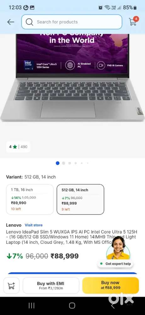Viewport: 145px width, 315px height.
Task: Tap the search magnifier icon
Action: pyautogui.click(x=29, y=22)
